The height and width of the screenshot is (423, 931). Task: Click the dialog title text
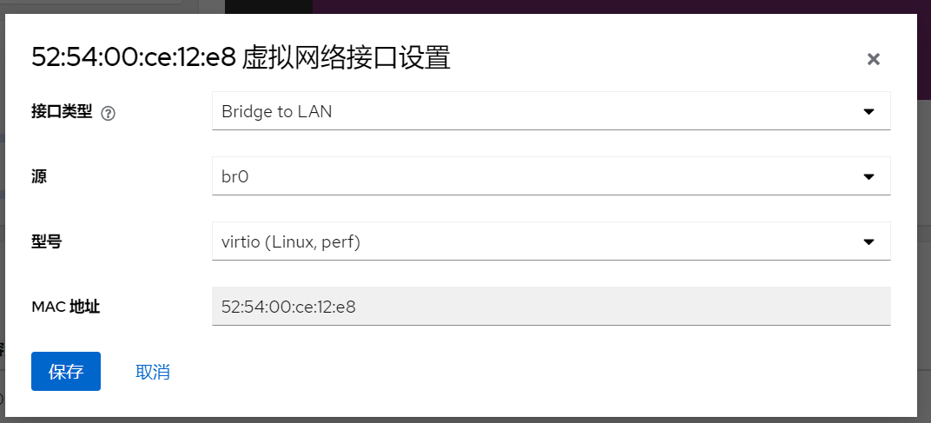(241, 58)
